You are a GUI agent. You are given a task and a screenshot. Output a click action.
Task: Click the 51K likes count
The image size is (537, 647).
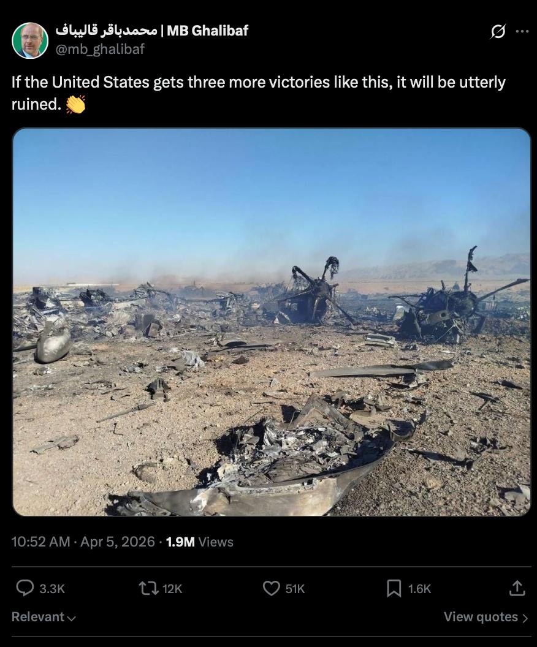pyautogui.click(x=295, y=588)
